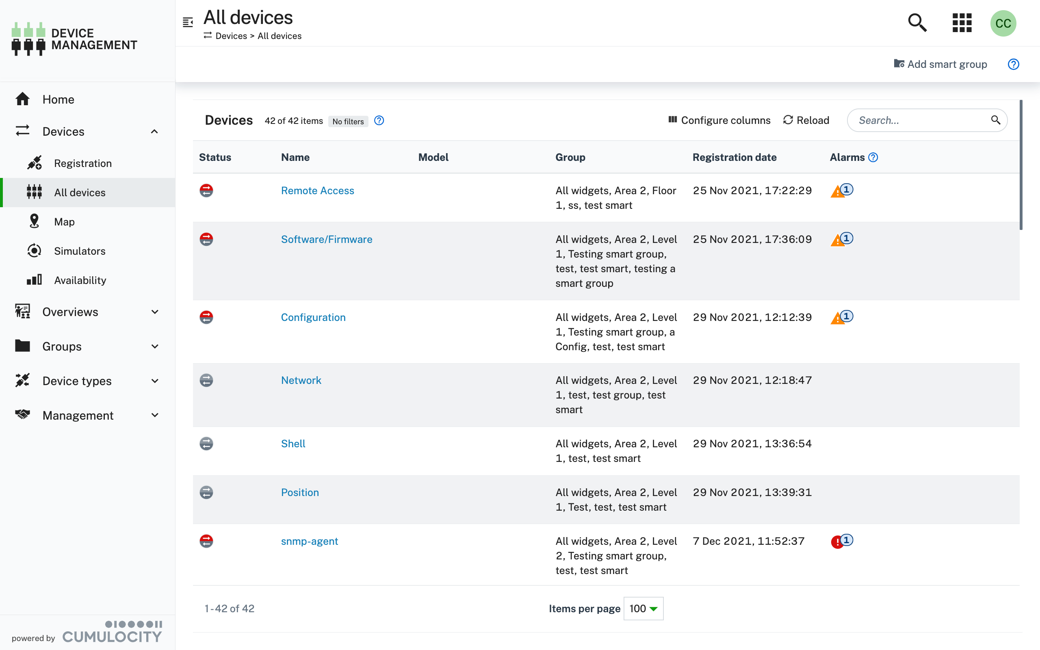Image resolution: width=1040 pixels, height=650 pixels.
Task: Click the search icon inside the table search box
Action: click(995, 120)
